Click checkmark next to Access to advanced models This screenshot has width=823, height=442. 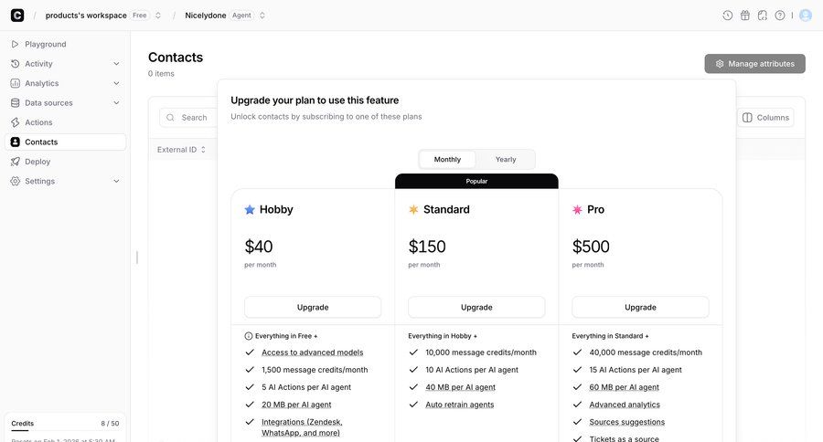[250, 353]
